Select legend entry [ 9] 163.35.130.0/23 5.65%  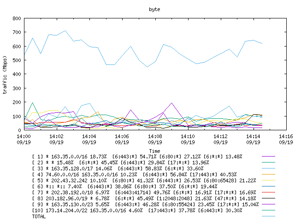point(146,204)
